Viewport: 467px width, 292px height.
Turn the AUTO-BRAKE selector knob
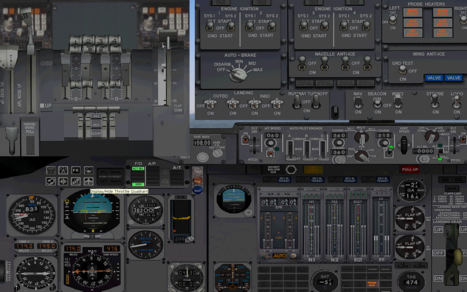[236, 74]
